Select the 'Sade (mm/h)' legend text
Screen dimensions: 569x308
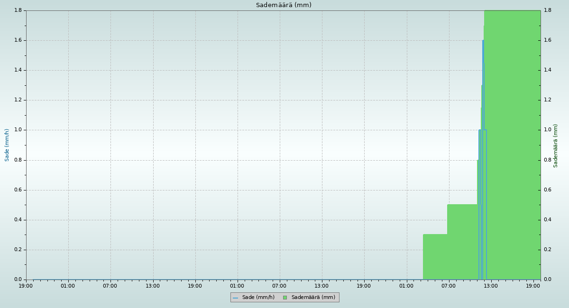click(x=258, y=298)
